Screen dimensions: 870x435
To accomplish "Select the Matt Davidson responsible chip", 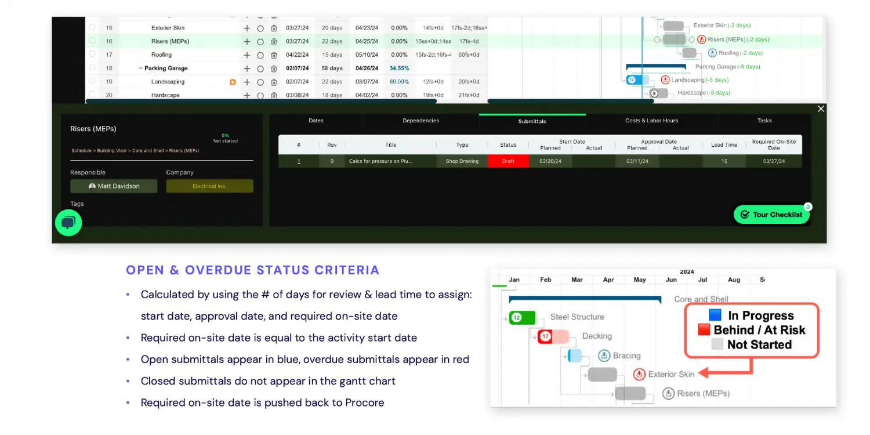I will coord(113,186).
